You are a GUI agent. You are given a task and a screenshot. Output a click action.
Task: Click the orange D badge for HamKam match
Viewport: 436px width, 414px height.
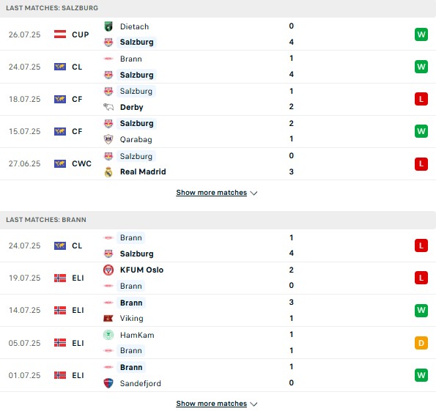421,343
